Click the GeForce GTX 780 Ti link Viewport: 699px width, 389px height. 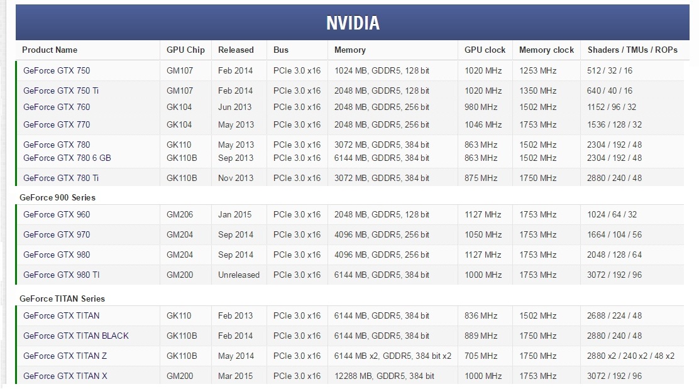pos(61,178)
